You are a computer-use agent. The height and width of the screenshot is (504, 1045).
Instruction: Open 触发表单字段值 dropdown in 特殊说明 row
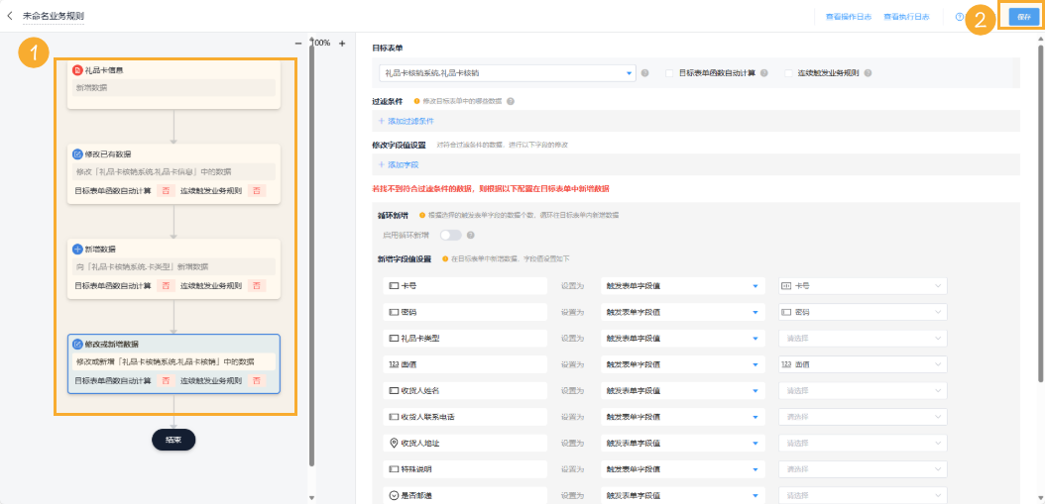tap(682, 468)
